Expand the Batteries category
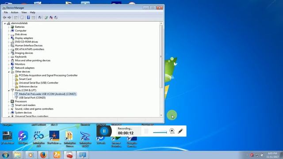This screenshot has height=159, width=283. (8, 27)
